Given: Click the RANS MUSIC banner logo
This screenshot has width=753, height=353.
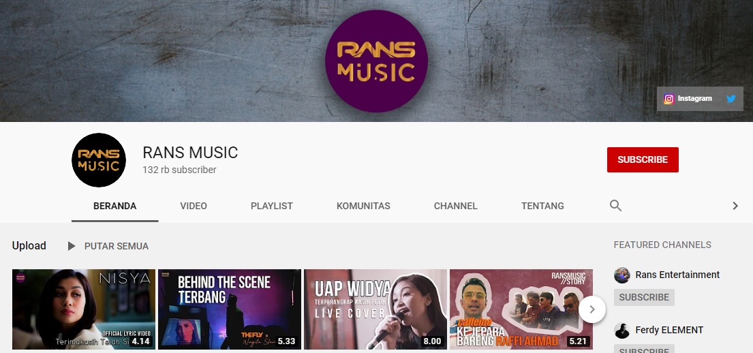Looking at the screenshot, I should point(376,61).
